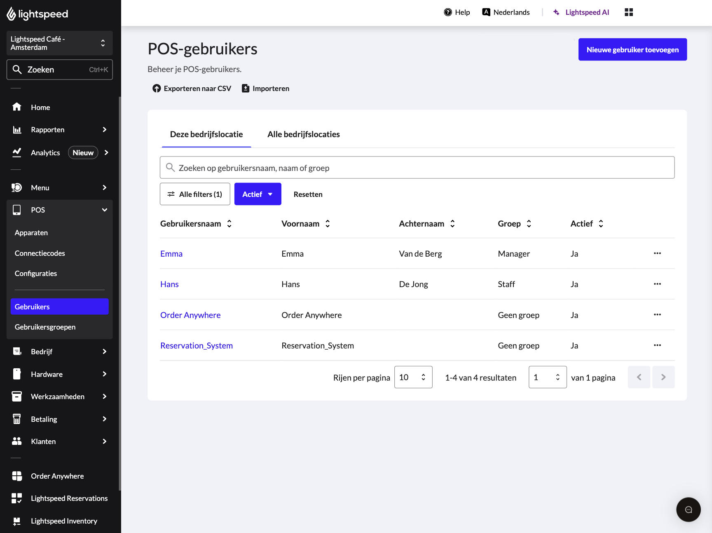Expand the Hardware submenu chevron

click(105, 374)
